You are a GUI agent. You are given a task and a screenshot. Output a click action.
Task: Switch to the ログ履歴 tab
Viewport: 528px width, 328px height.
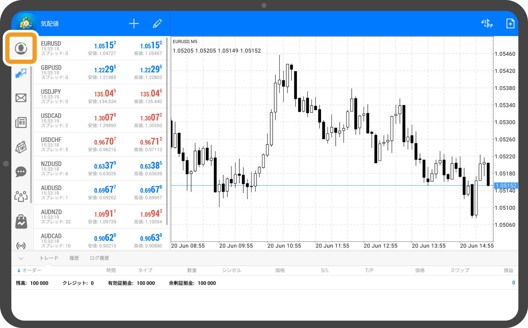point(99,258)
